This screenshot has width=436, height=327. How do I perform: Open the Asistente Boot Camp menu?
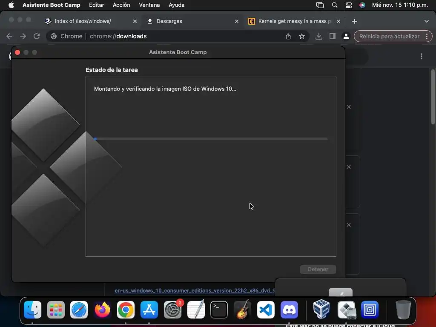point(52,5)
